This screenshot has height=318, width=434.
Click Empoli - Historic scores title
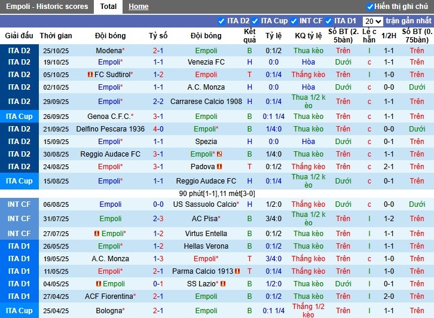[x=47, y=7]
